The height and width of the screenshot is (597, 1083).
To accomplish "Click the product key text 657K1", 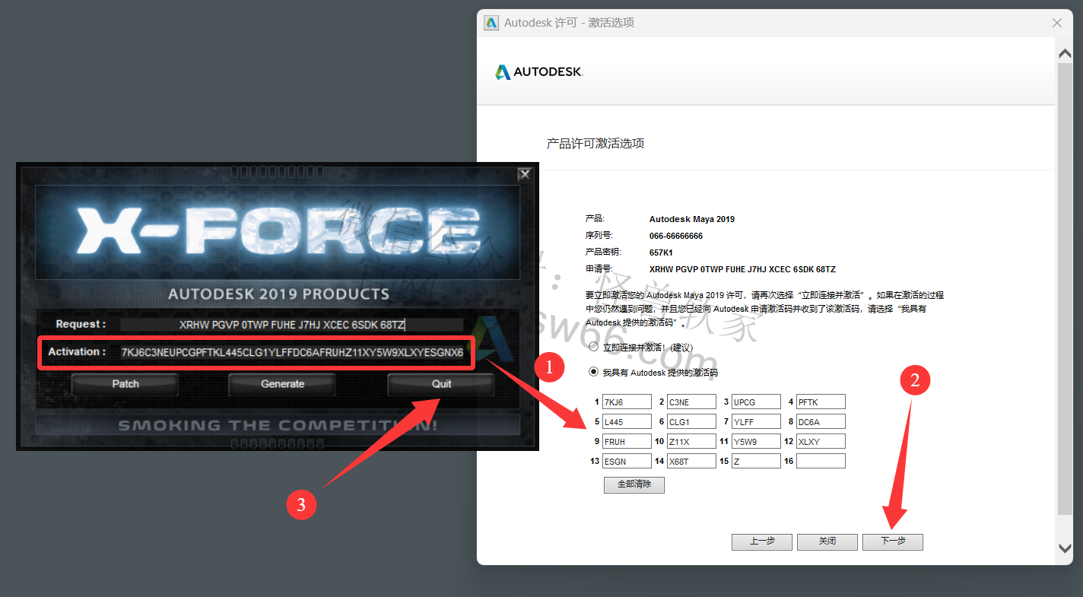I will (x=661, y=252).
